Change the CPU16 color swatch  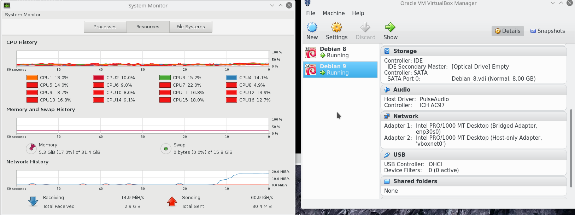coord(231,100)
